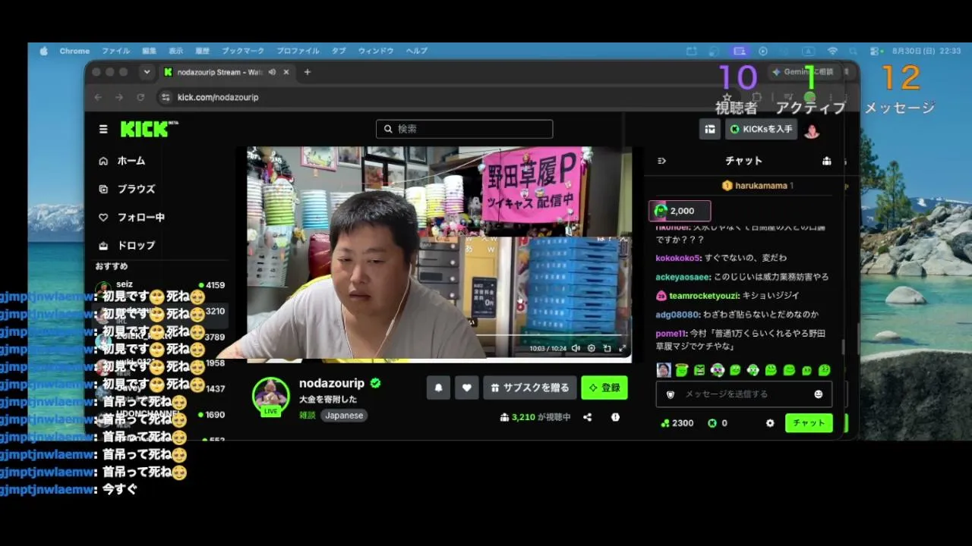Follow the channel with heart button

[466, 388]
